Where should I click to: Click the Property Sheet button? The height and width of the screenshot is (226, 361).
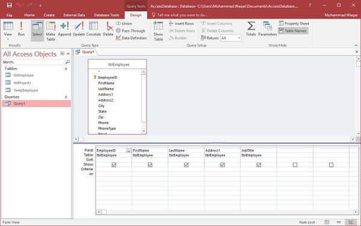coord(294,23)
